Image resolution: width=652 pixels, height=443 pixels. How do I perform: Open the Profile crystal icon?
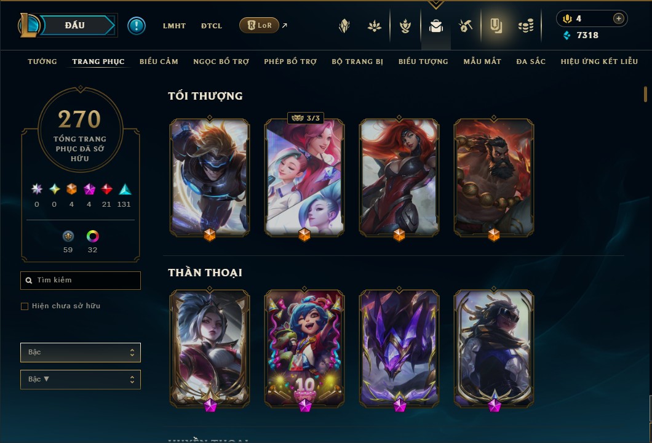344,26
